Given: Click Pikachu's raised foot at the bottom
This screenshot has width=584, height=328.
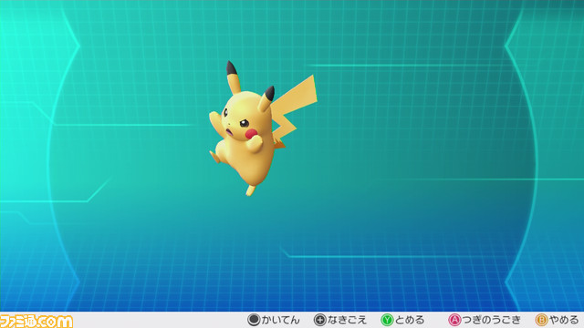Looking at the screenshot, I should coord(250,190).
